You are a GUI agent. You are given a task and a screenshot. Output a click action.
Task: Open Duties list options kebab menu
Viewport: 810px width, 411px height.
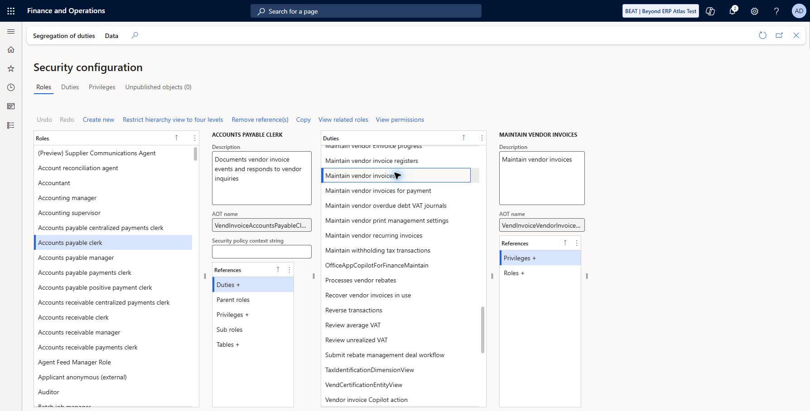[482, 138]
